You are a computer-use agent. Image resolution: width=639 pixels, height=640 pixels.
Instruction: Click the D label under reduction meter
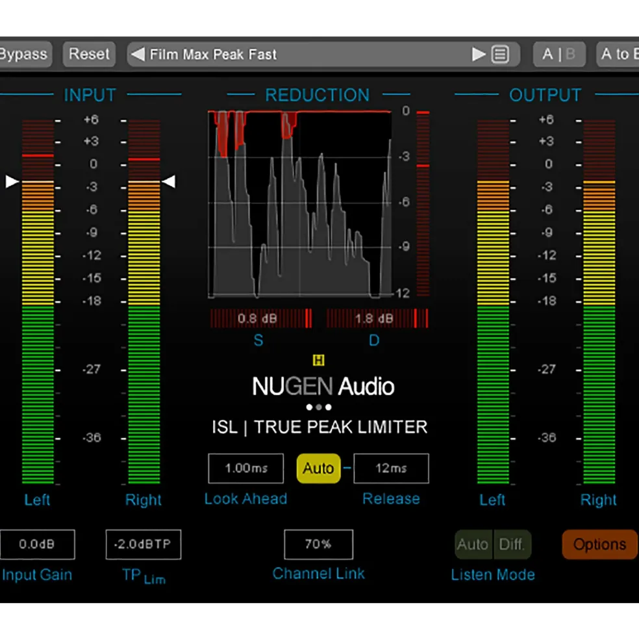point(374,340)
